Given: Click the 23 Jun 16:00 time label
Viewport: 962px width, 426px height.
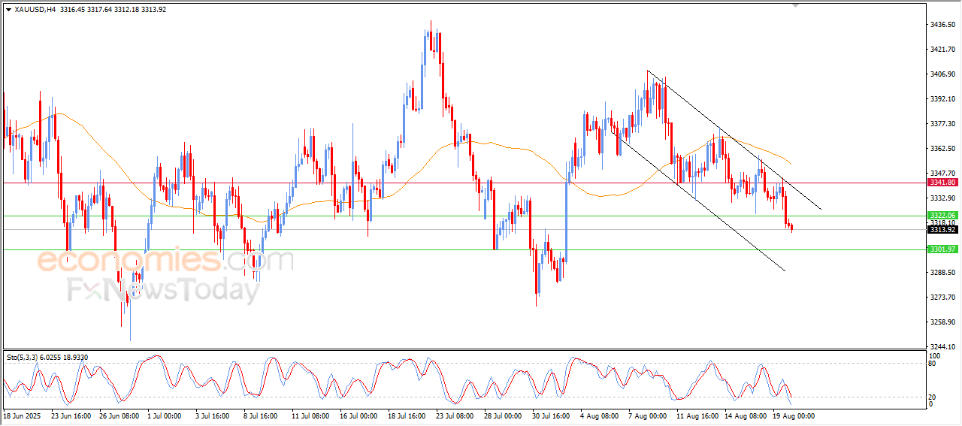Looking at the screenshot, I should click(x=71, y=415).
